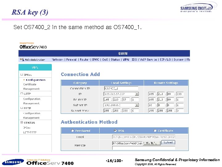
Task: Open IPSec Certificate in the sidebar
Action: (x=30, y=84)
